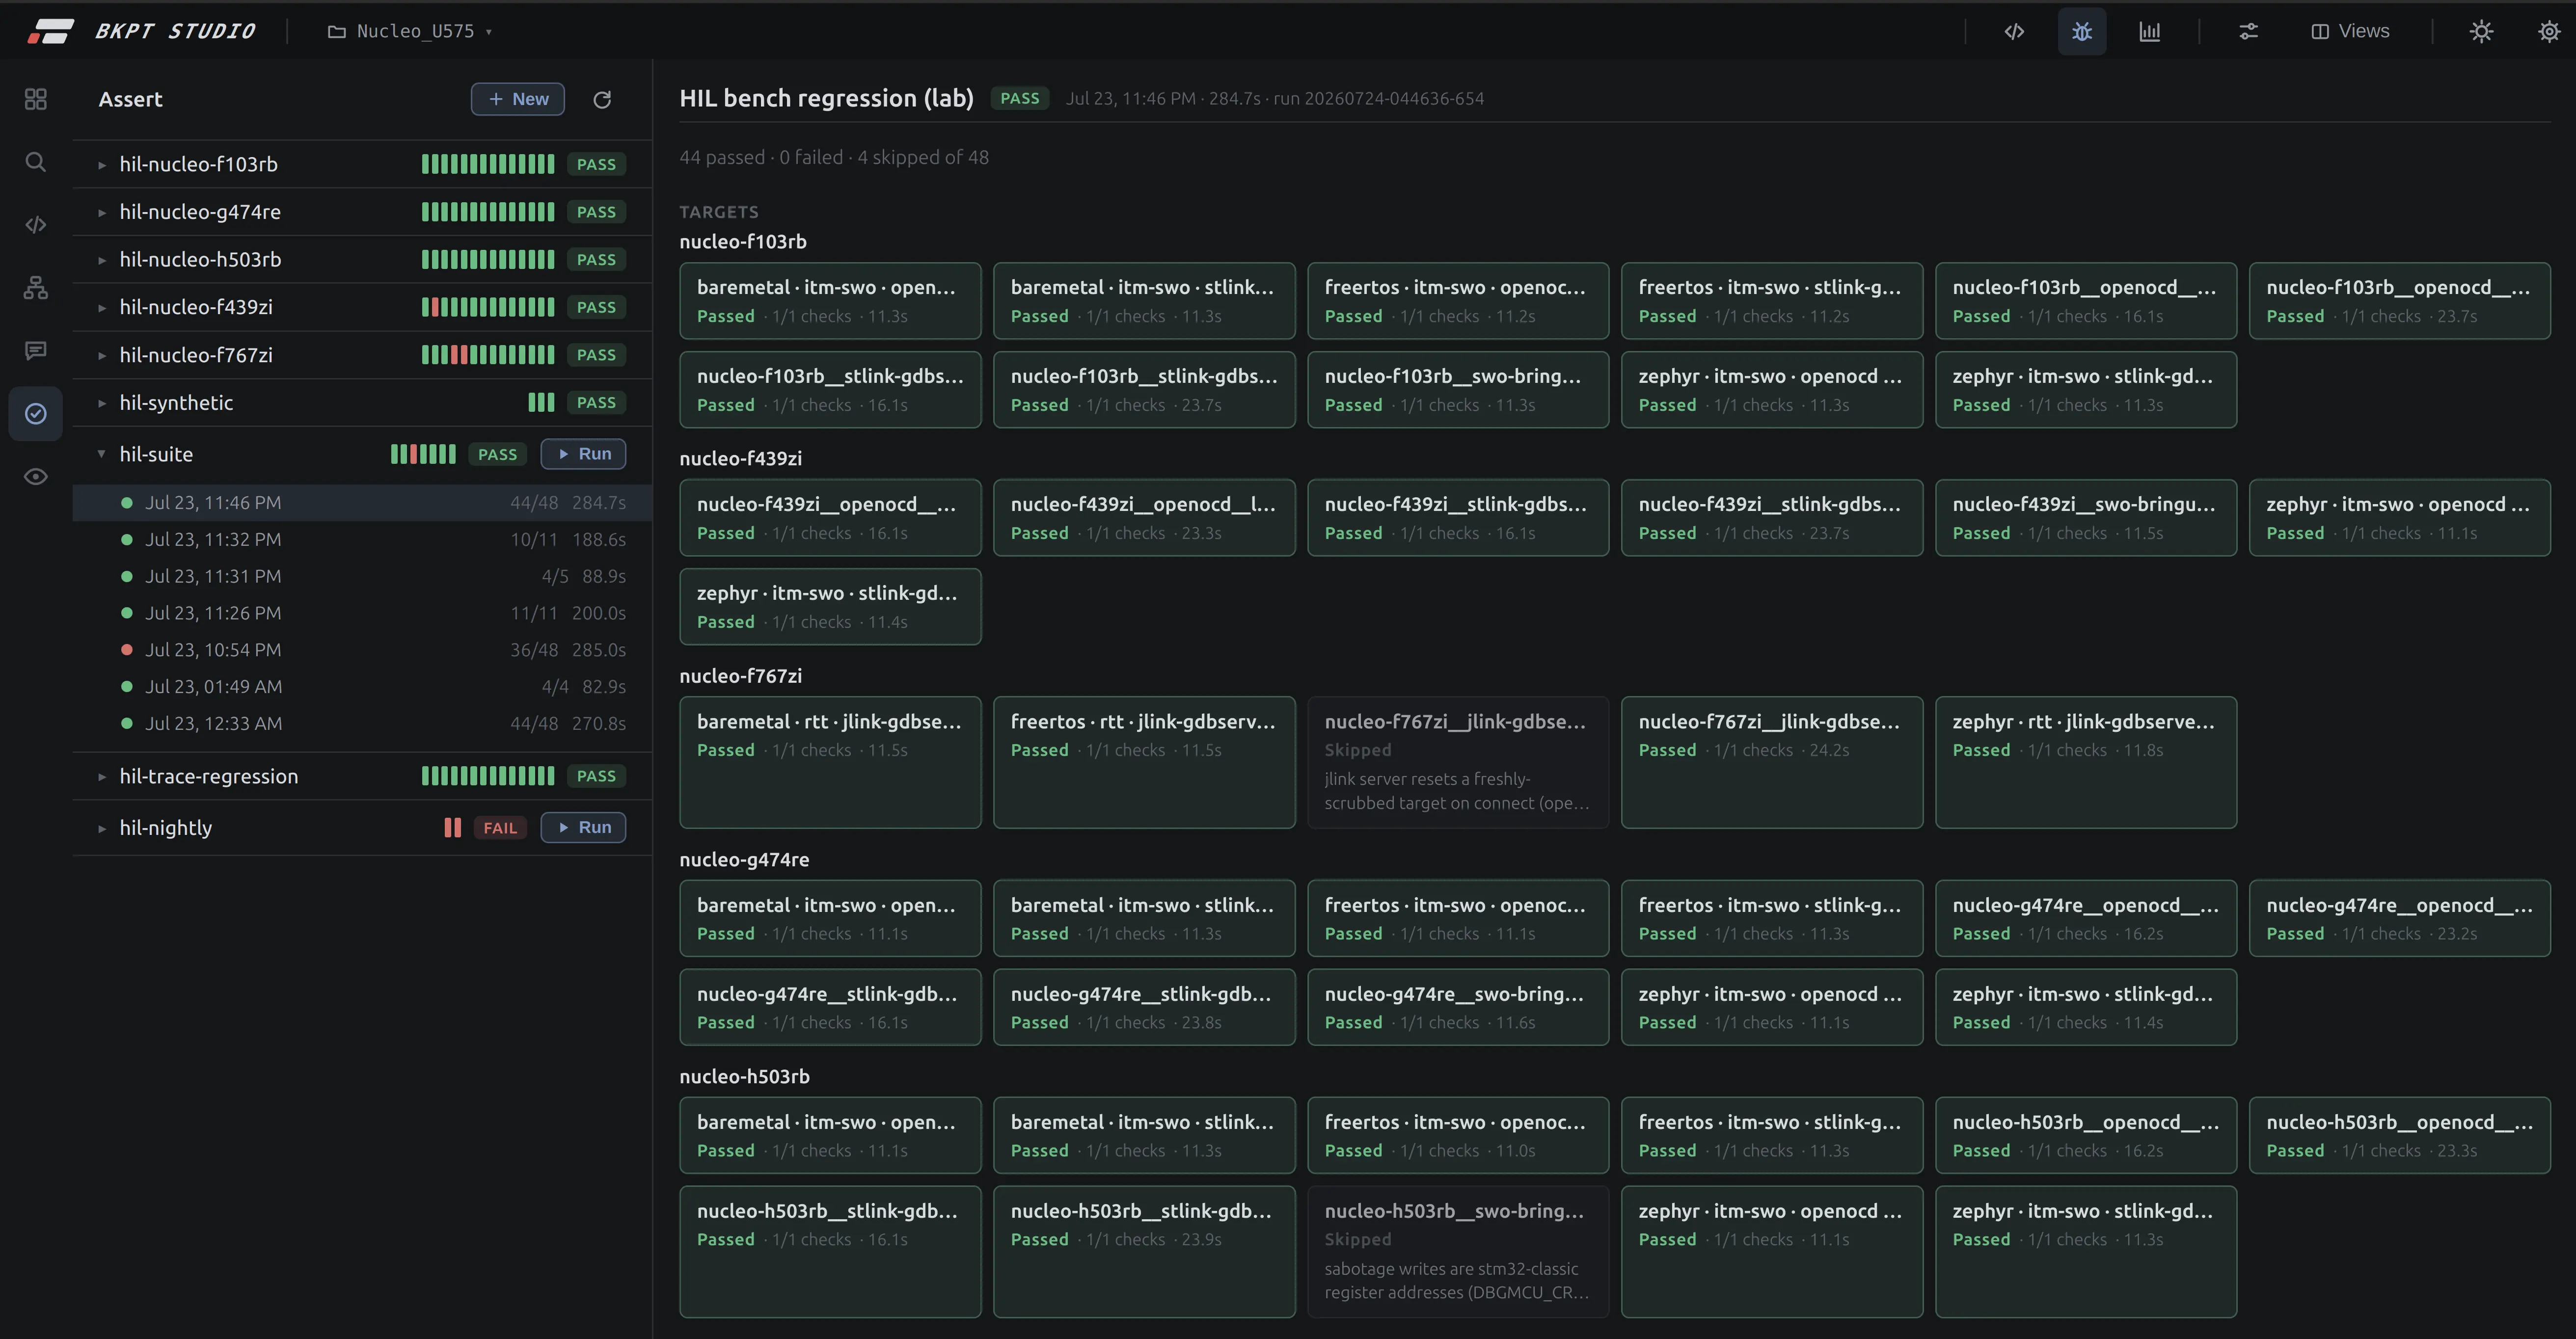Run the hil-suite
The height and width of the screenshot is (1339, 2576).
click(x=583, y=454)
